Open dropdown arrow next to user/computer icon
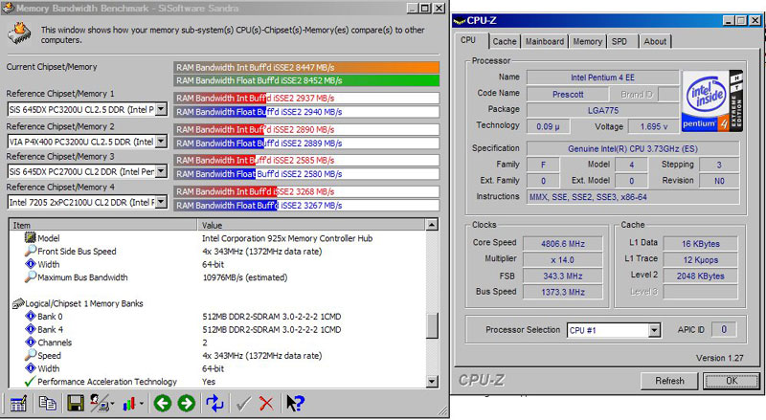This screenshot has height=420, width=766. pos(113,404)
